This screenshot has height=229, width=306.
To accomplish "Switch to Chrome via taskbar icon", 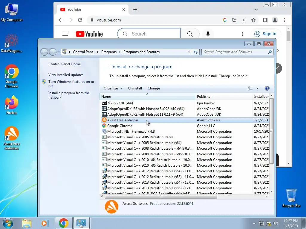I will click(x=63, y=223).
